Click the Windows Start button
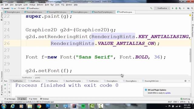This screenshot has width=194, height=109. click(x=4, y=106)
